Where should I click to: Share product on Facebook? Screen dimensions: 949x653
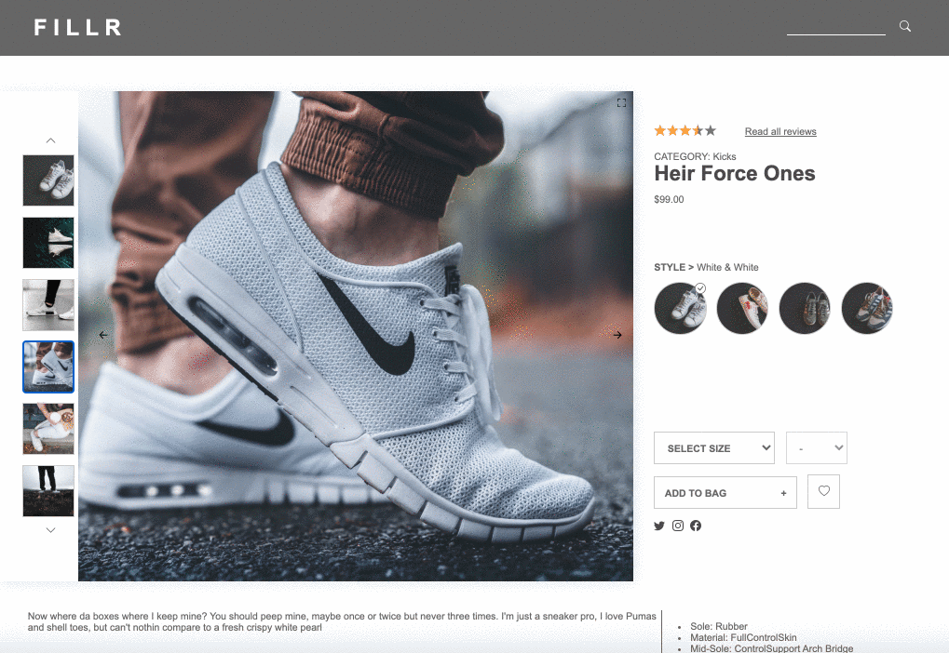696,526
